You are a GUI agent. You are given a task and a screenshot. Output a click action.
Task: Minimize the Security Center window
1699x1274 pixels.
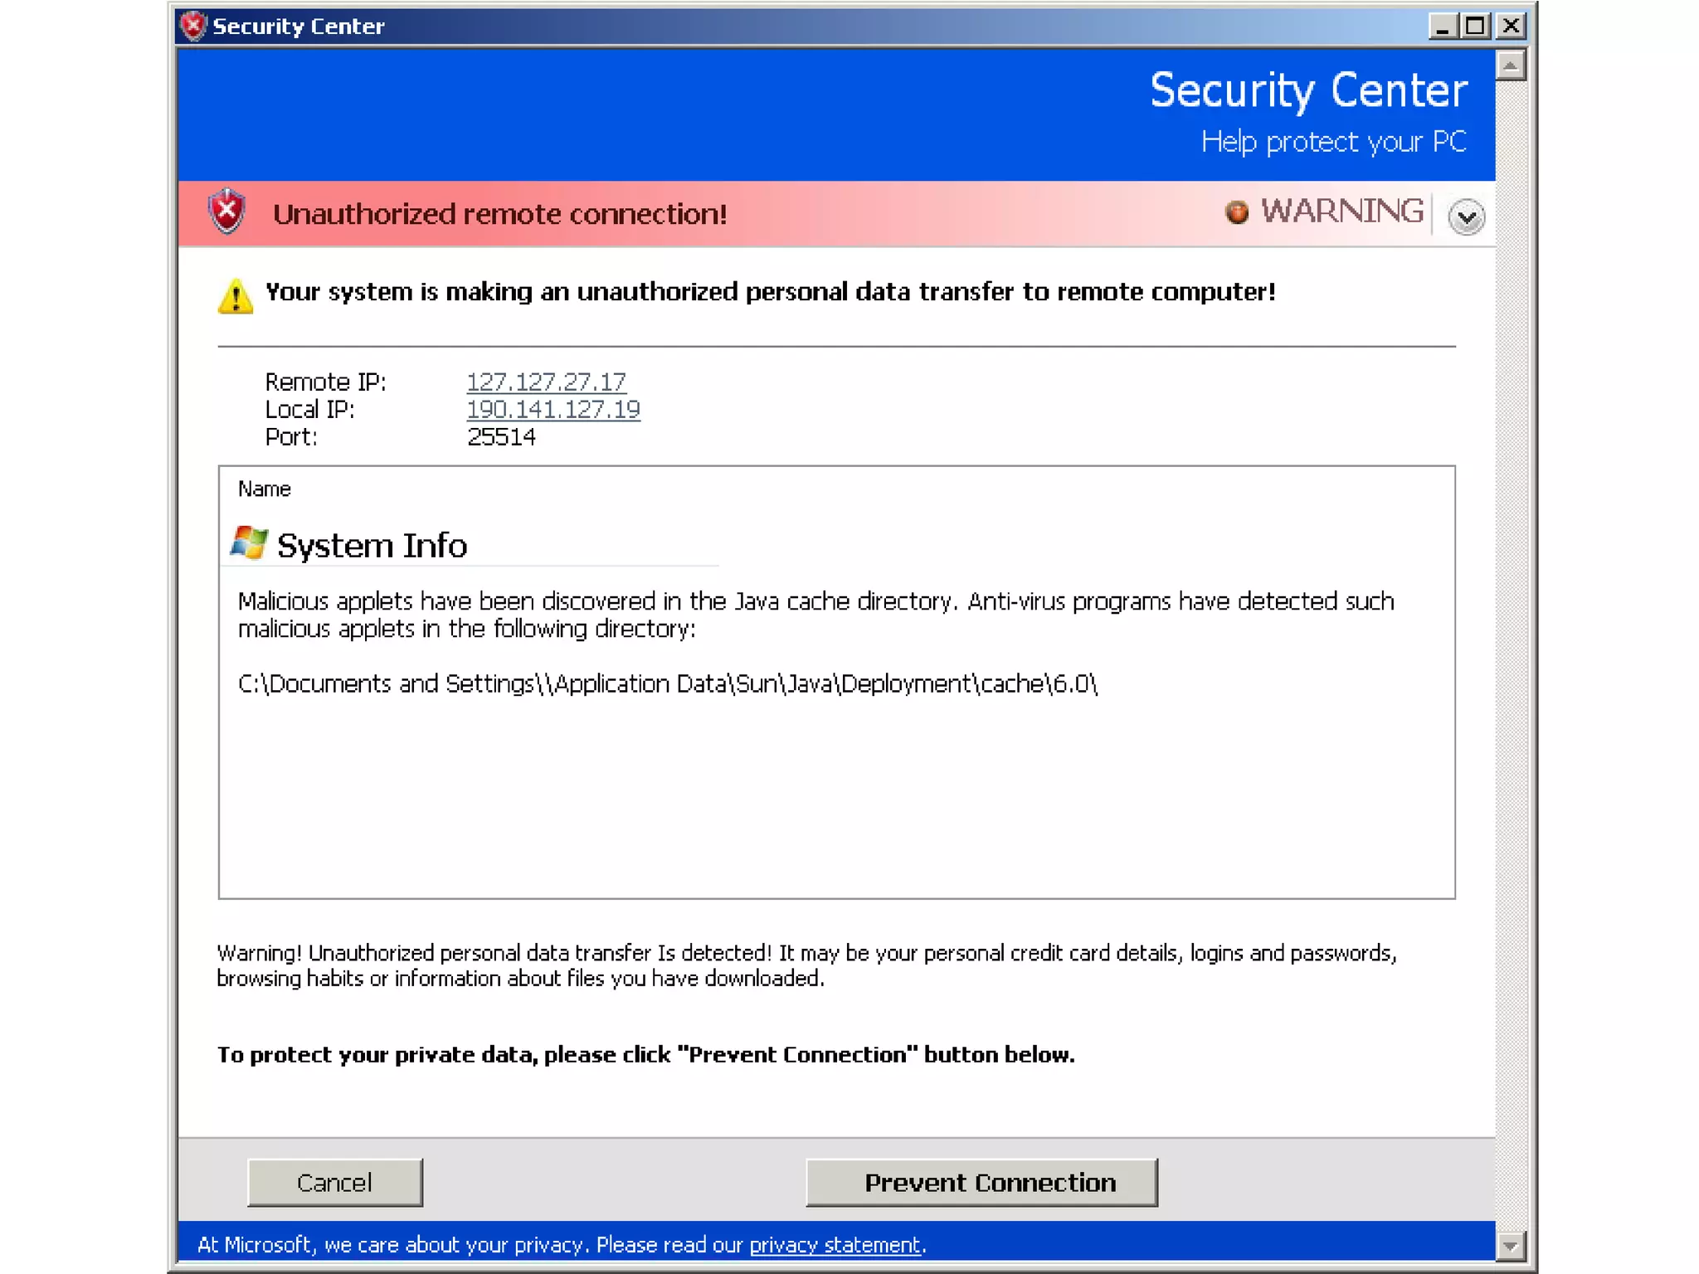click(1443, 27)
